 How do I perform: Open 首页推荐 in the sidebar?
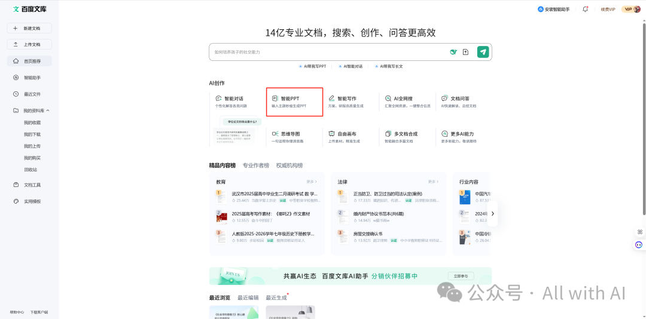tap(29, 61)
